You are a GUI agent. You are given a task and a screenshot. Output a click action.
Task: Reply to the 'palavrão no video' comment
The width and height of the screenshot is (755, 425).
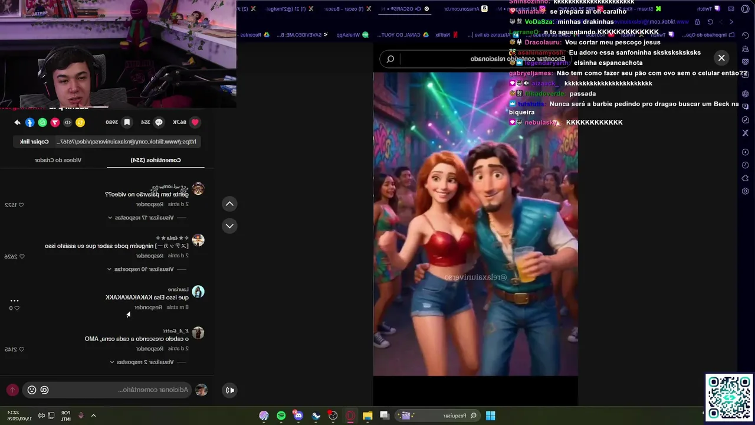click(149, 204)
